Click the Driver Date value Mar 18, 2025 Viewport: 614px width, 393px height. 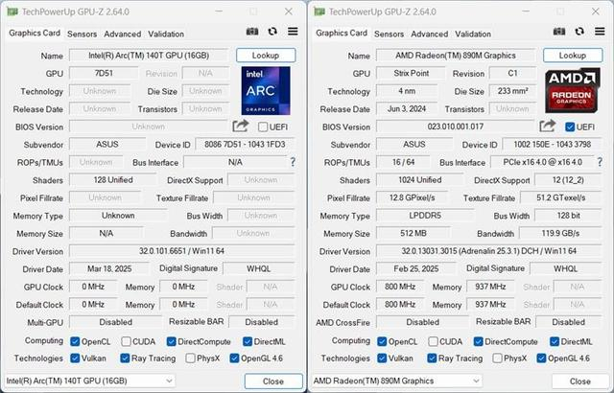[x=109, y=268]
